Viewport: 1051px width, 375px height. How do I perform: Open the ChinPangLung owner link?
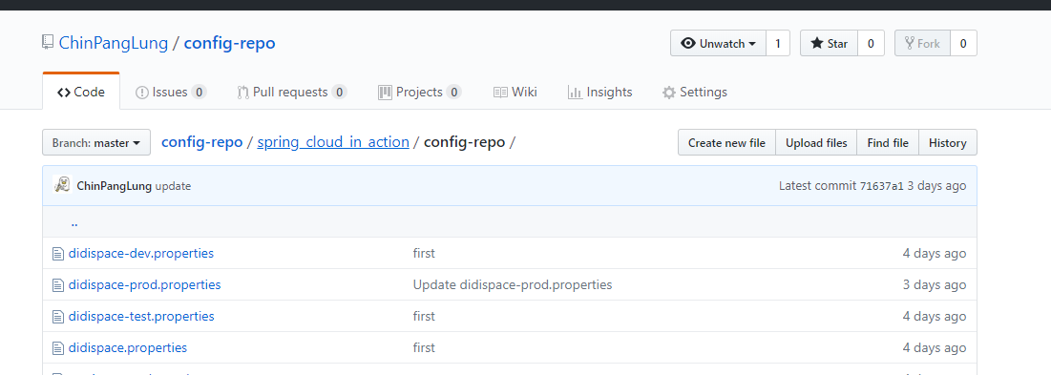[114, 43]
